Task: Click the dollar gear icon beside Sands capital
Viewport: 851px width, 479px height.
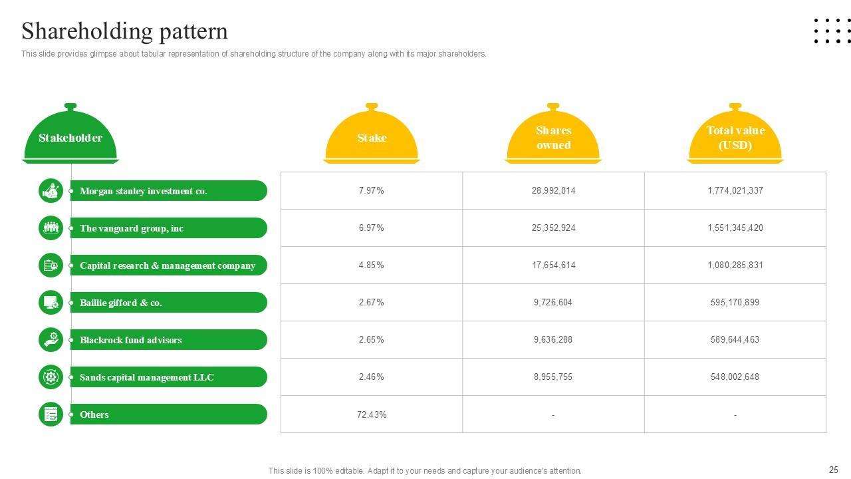Action: tap(51, 377)
